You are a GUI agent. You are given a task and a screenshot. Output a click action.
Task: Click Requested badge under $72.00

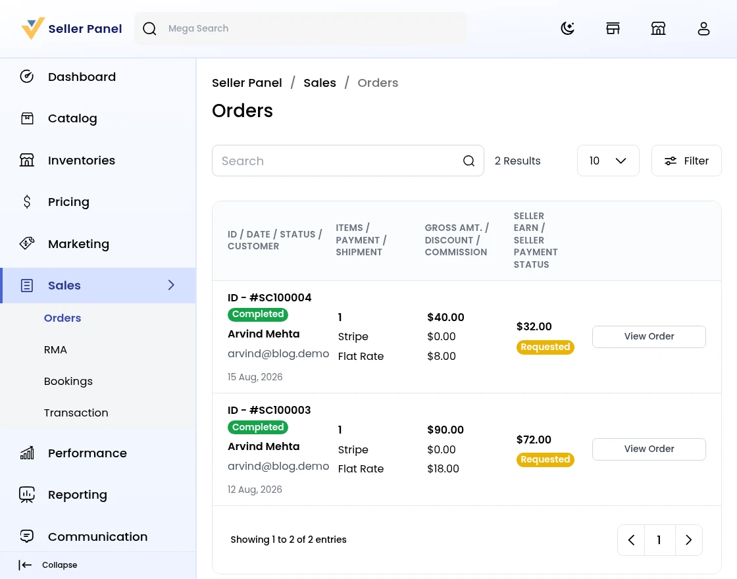(546, 460)
